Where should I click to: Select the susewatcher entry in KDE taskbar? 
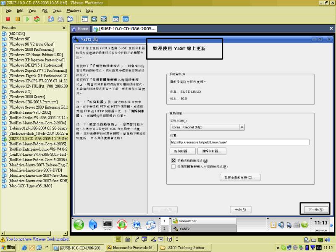[x=204, y=221]
